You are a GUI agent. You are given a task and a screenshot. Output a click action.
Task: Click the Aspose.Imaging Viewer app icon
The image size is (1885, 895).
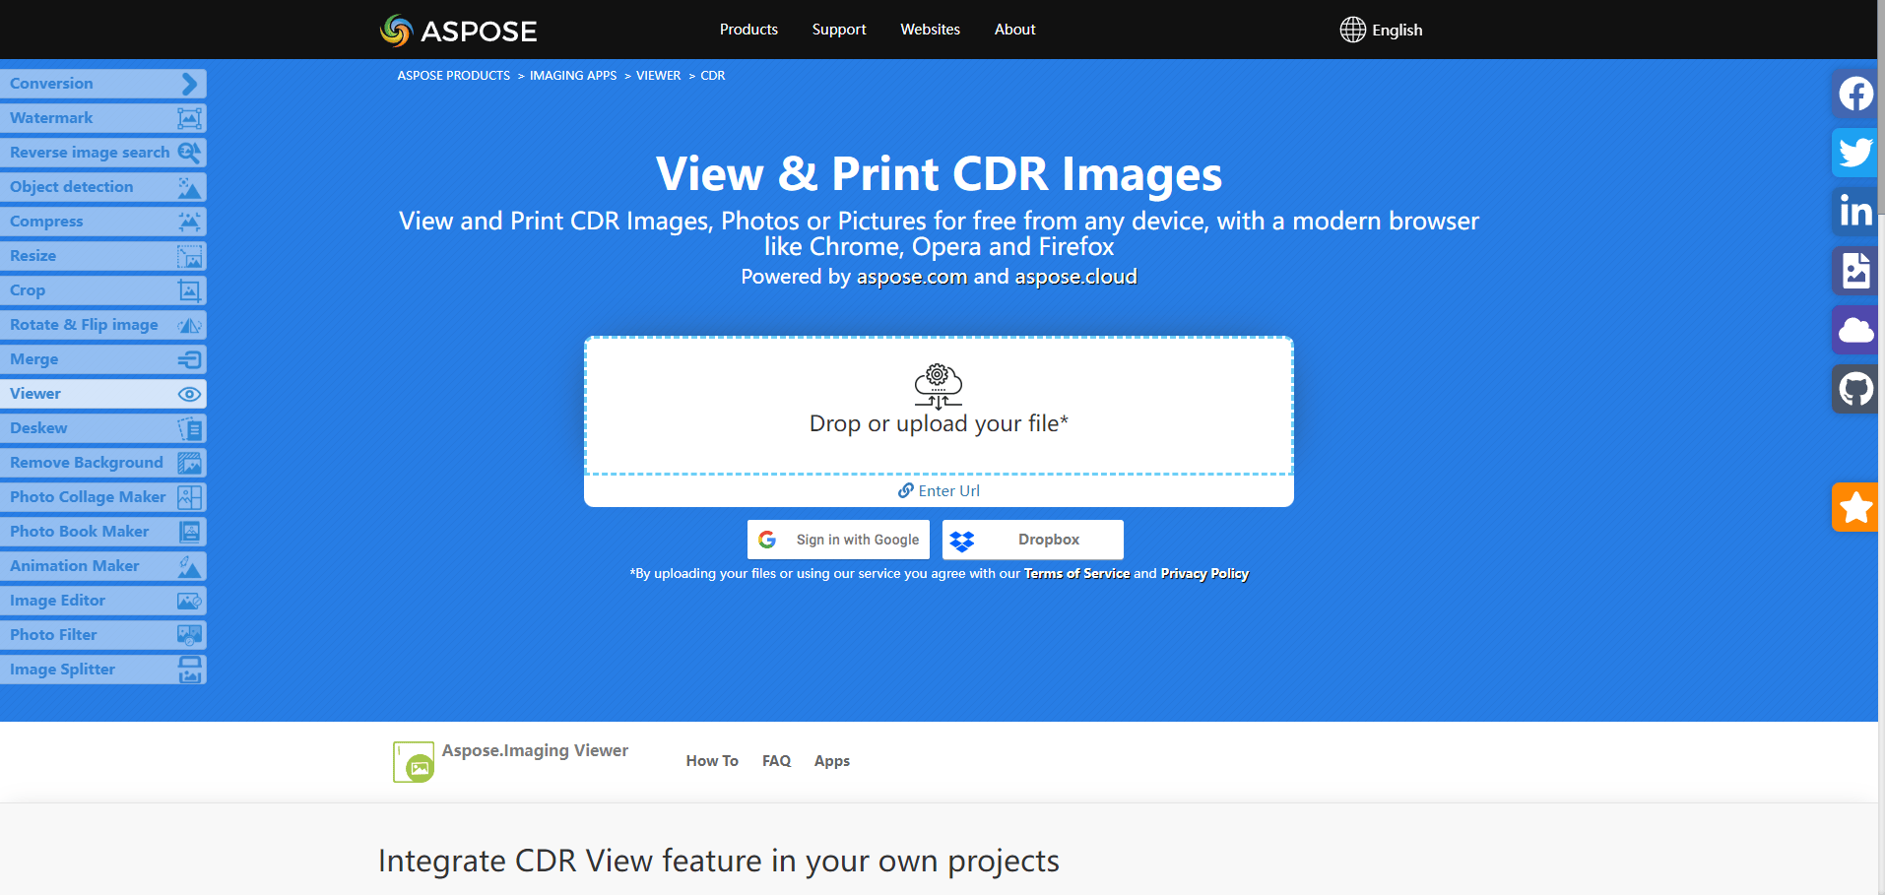pos(413,760)
